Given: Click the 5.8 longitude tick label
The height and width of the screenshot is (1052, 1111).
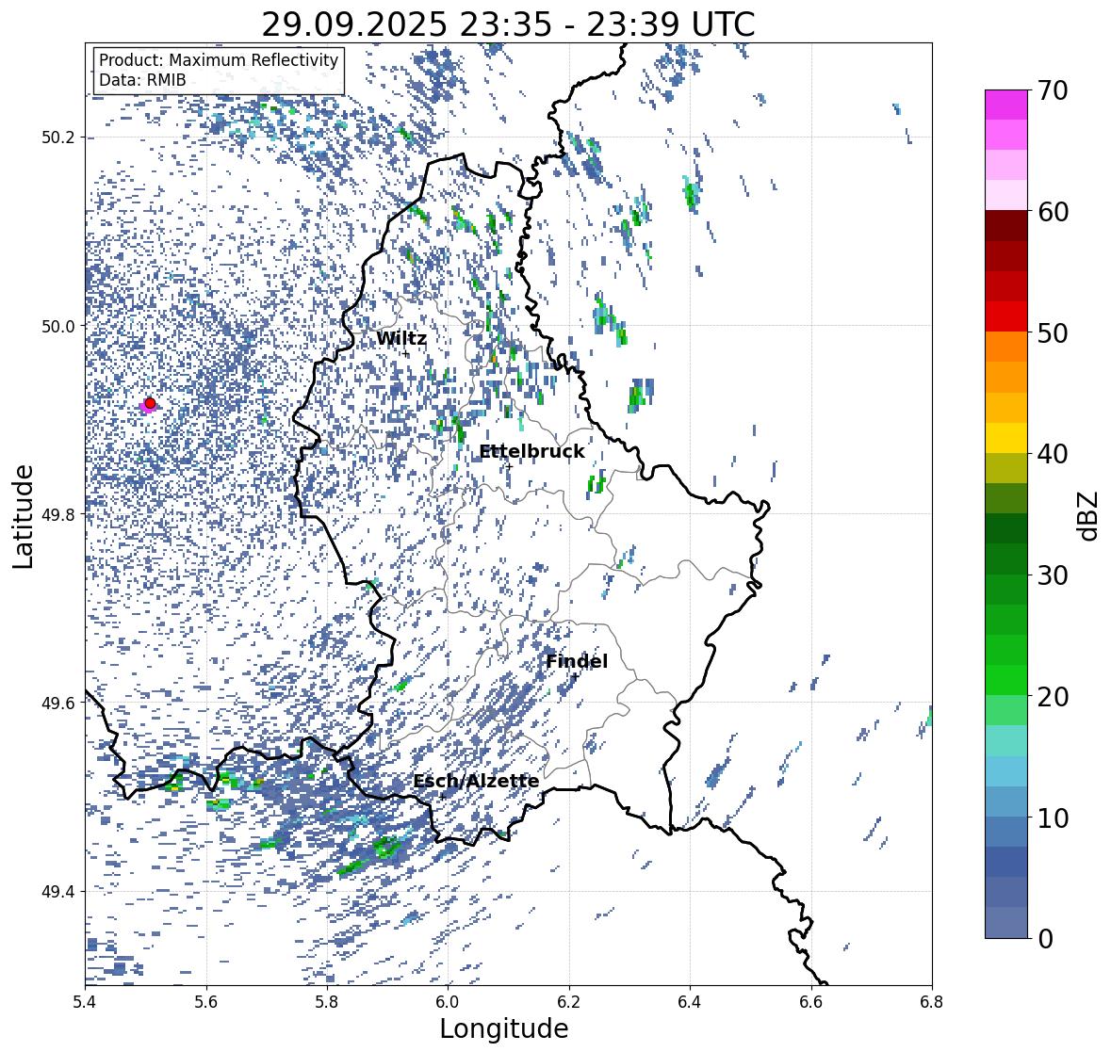Looking at the screenshot, I should (x=327, y=1002).
